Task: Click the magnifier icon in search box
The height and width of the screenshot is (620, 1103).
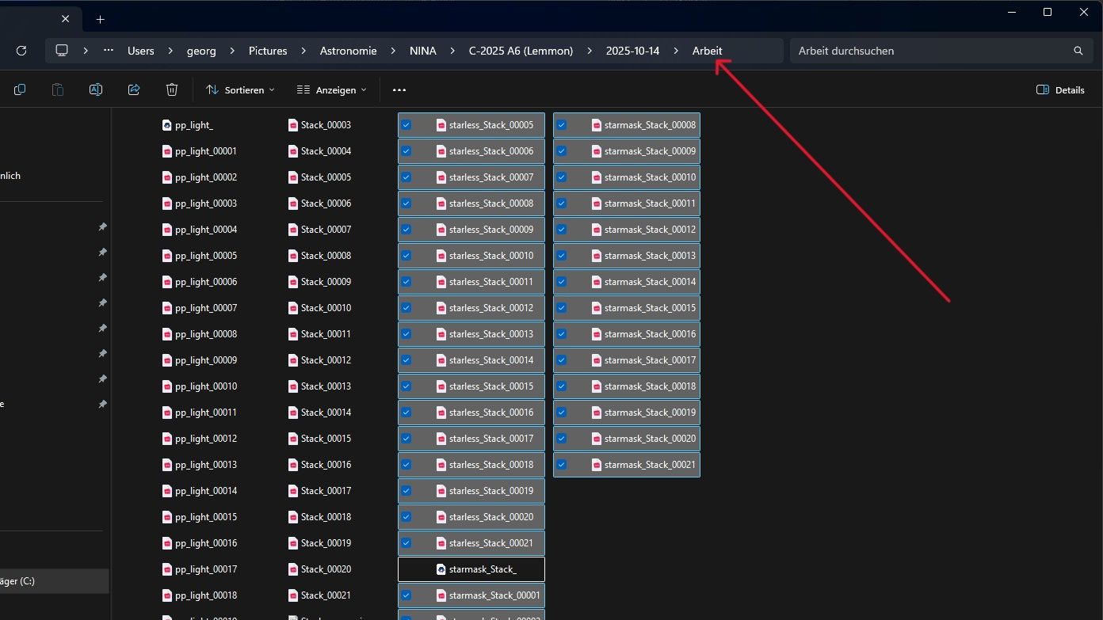Action: point(1078,51)
